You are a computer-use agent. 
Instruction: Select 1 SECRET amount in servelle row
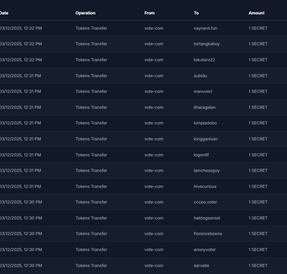pos(258,266)
